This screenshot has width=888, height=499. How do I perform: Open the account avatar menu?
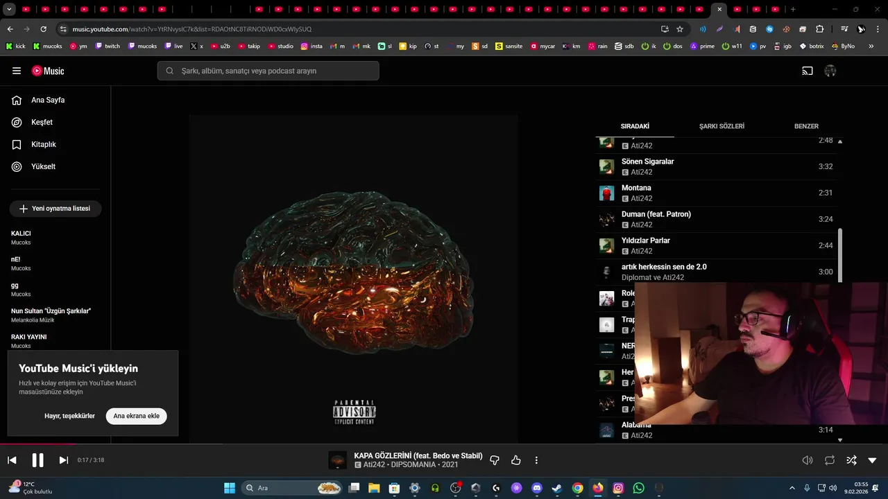tap(830, 71)
